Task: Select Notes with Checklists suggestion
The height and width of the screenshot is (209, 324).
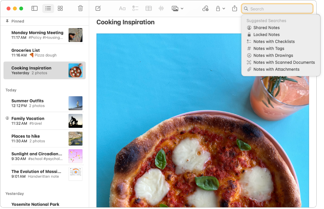Action: pos(274,42)
